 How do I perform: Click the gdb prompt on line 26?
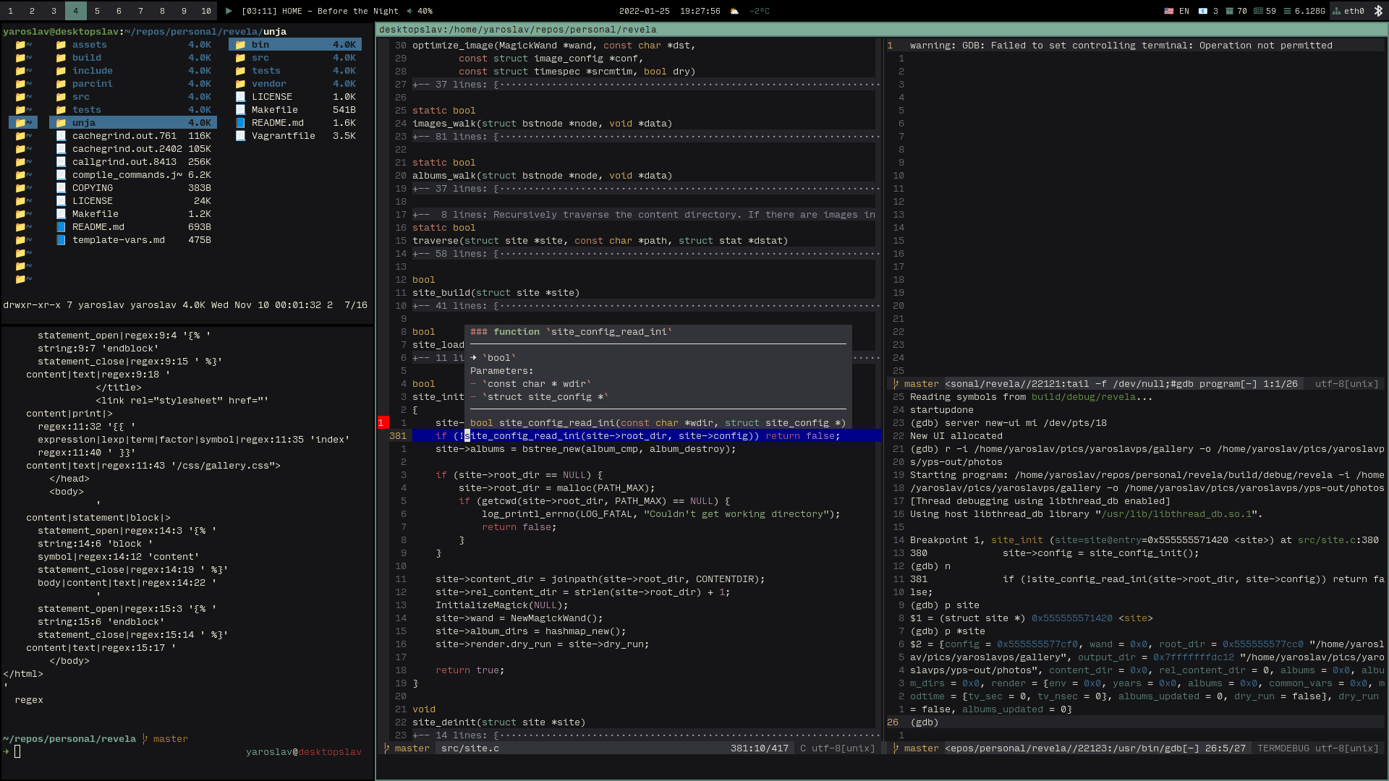click(x=924, y=722)
